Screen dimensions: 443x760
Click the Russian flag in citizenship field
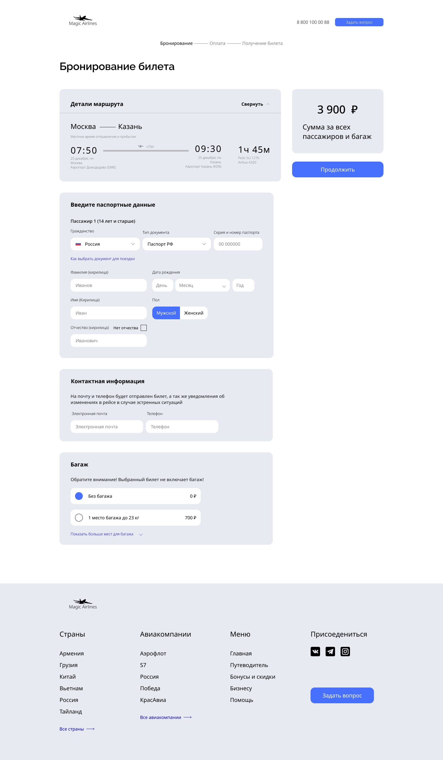point(78,244)
